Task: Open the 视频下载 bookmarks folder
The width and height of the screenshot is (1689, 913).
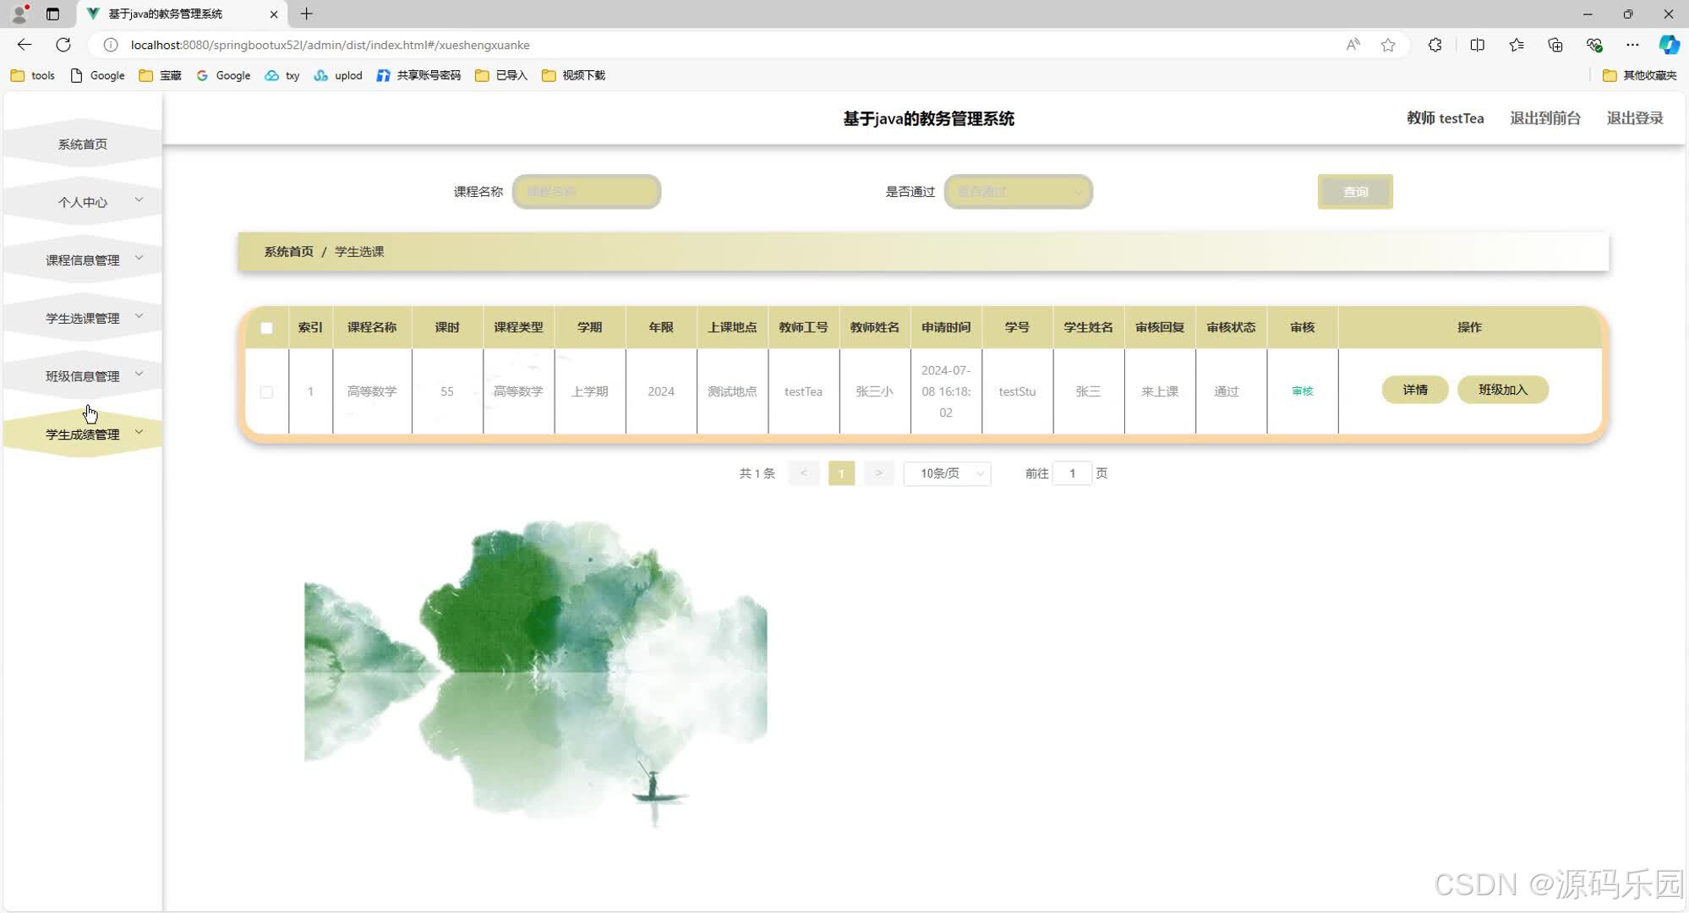Action: pyautogui.click(x=572, y=75)
